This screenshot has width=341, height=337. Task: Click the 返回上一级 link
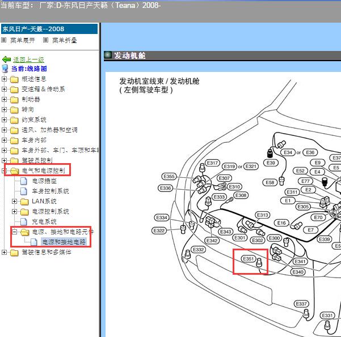pos(28,59)
